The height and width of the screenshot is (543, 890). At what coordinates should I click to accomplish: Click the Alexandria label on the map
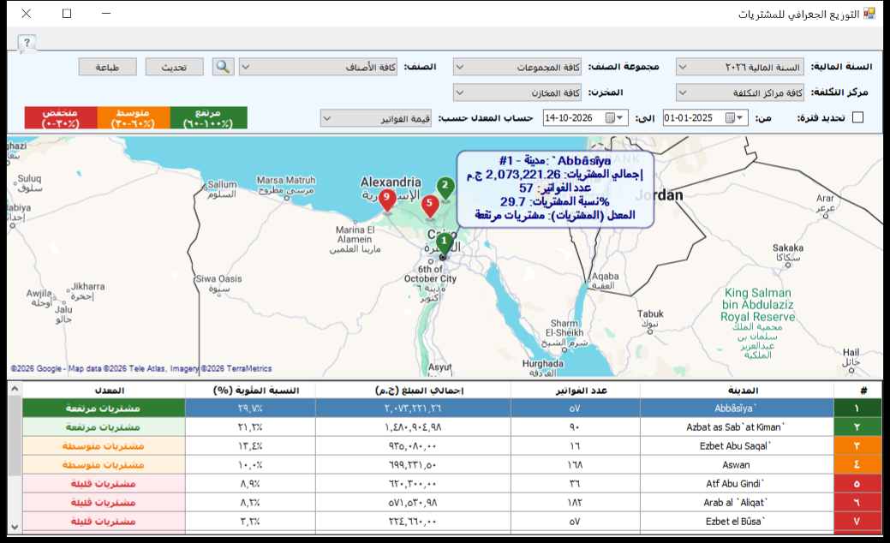click(x=391, y=182)
